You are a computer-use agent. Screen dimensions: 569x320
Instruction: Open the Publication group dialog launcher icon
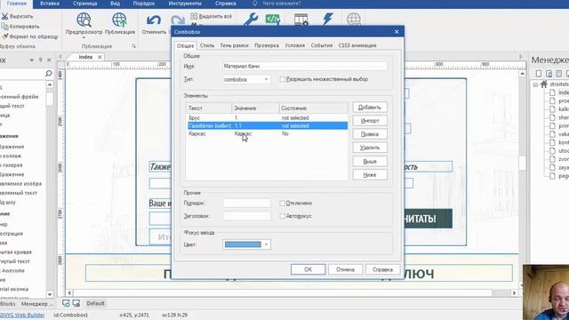click(133, 46)
